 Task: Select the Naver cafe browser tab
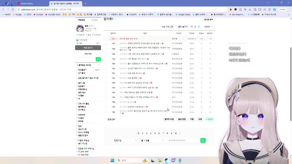pyautogui.click(x=65, y=4)
